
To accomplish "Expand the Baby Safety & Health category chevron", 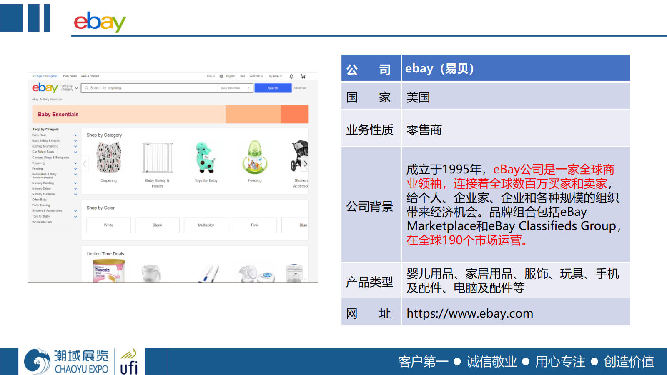I will point(75,141).
